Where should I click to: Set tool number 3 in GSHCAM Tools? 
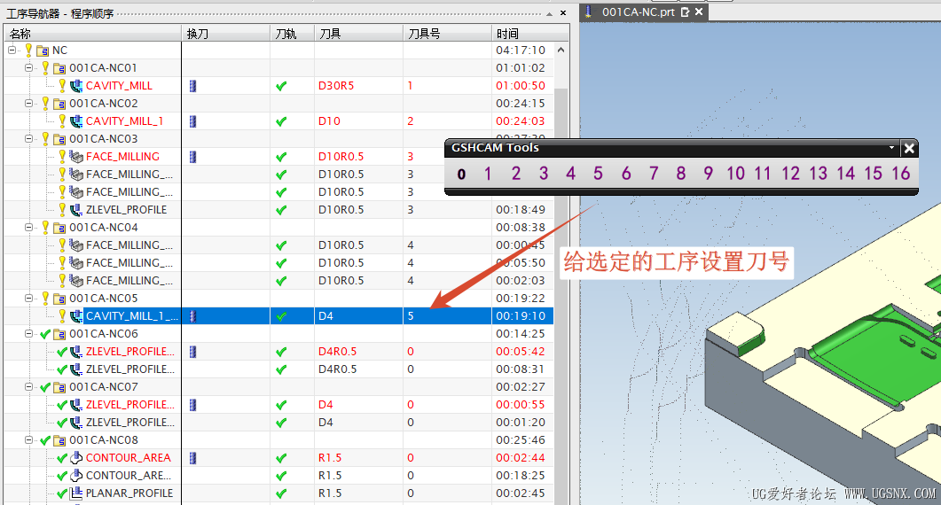[x=543, y=174]
